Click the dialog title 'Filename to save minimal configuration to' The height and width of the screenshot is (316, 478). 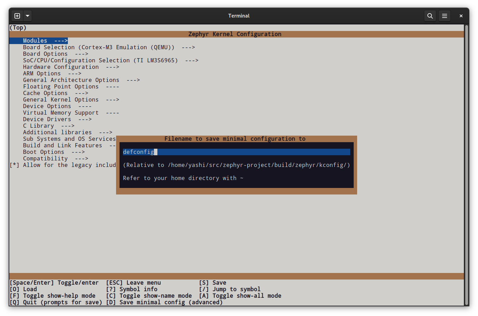(x=235, y=139)
